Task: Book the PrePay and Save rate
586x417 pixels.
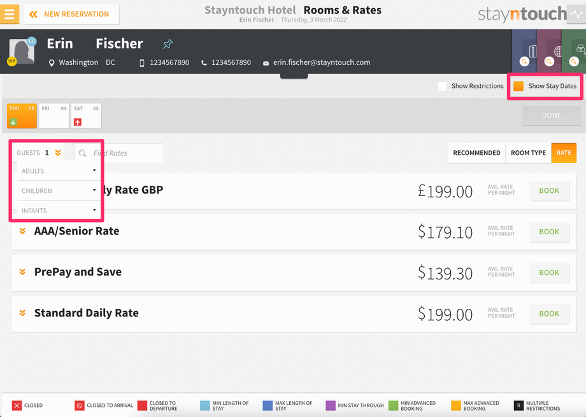Action: 549,272
